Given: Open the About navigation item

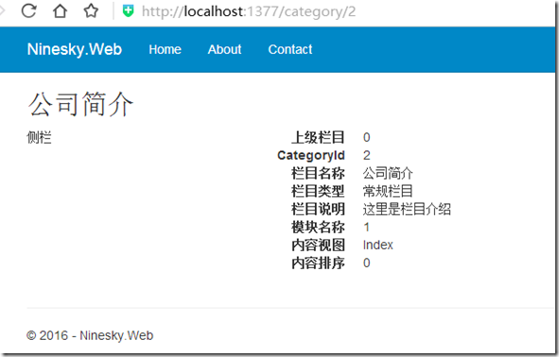Looking at the screenshot, I should click(224, 49).
